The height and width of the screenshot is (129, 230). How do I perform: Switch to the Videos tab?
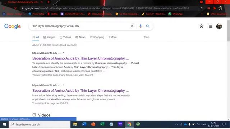click(x=65, y=37)
